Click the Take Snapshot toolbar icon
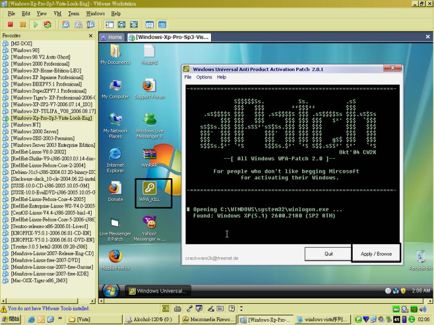This screenshot has width=434, height=325. (66, 24)
